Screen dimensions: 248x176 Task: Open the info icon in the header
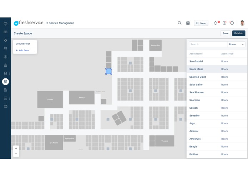(232, 23)
